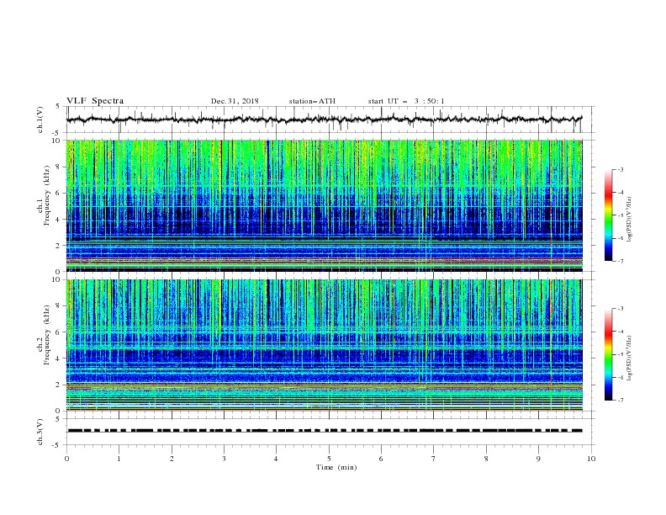This screenshot has width=666, height=515.
Task: Click time axis tick label "2"
Action: (172, 459)
